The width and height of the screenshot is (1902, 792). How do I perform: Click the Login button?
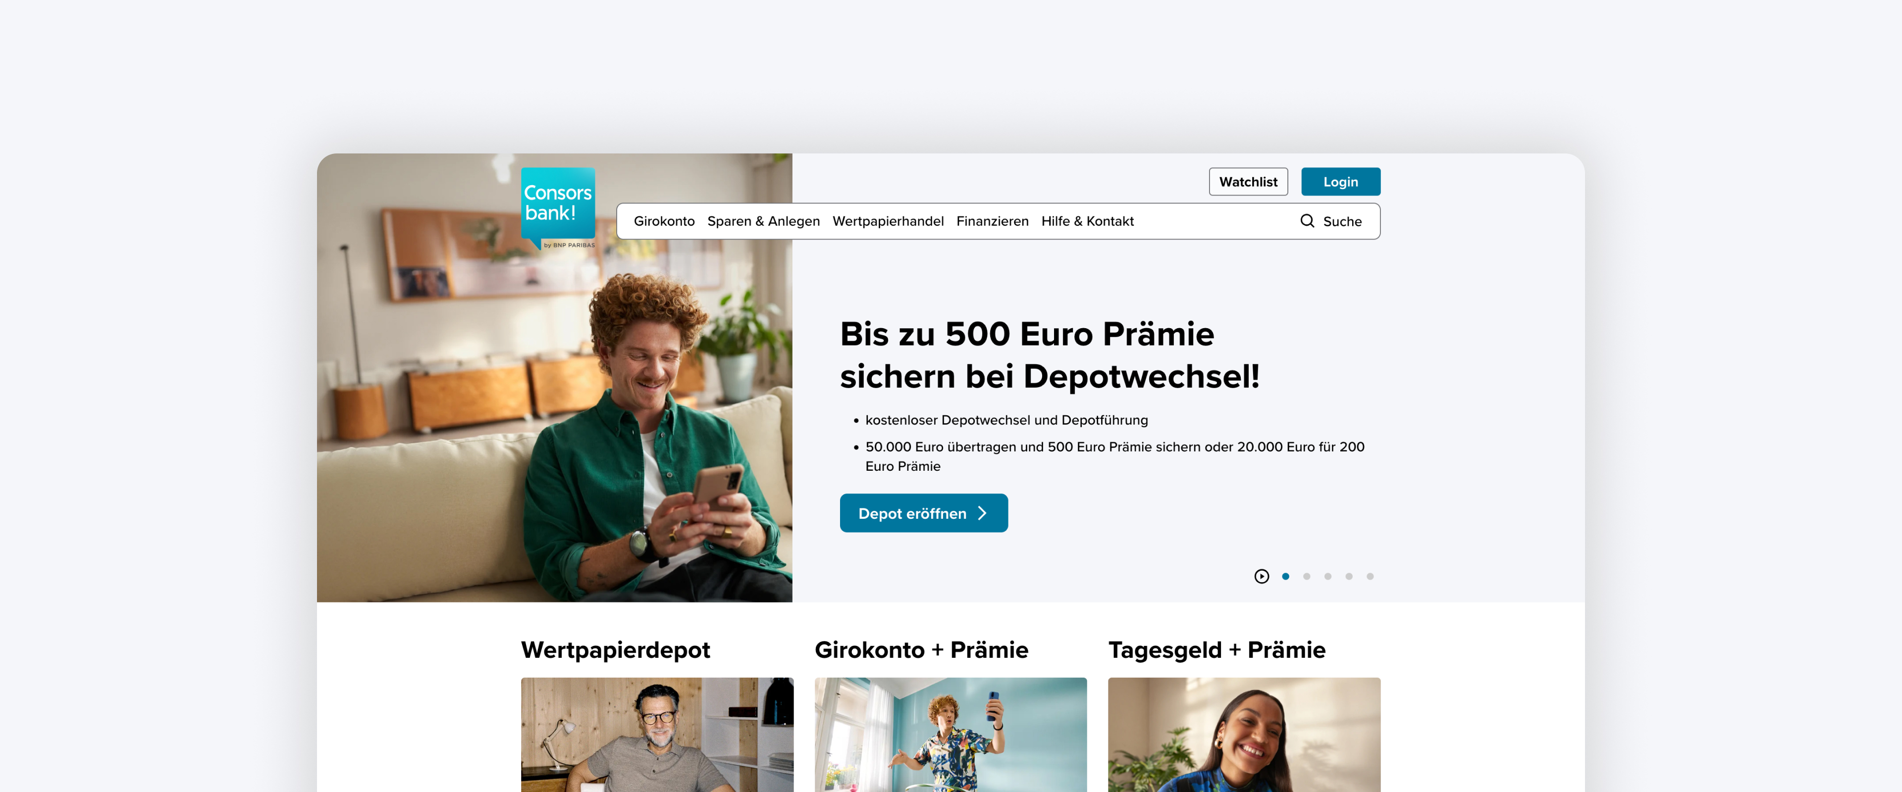tap(1341, 182)
